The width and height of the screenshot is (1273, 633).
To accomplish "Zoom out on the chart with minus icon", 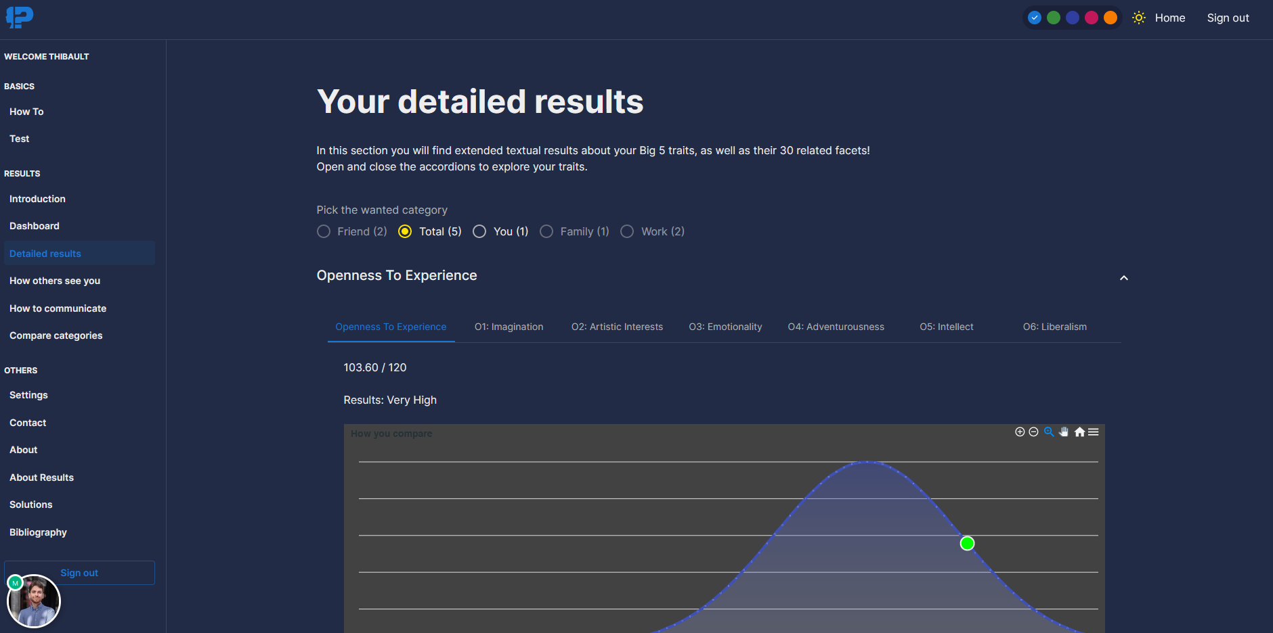I will [1033, 432].
